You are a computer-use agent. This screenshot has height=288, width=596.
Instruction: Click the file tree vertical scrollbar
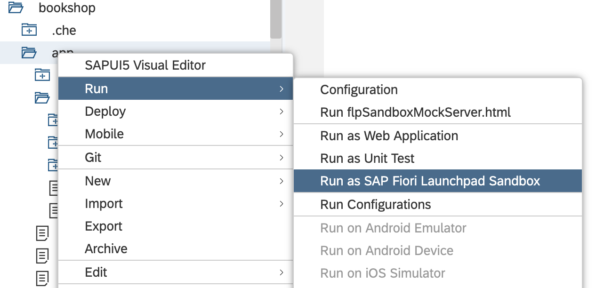276,19
